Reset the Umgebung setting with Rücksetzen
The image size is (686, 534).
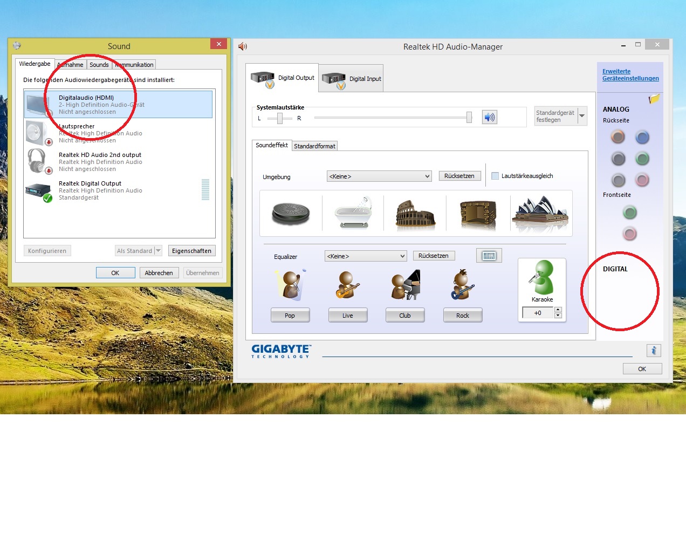[x=459, y=176]
